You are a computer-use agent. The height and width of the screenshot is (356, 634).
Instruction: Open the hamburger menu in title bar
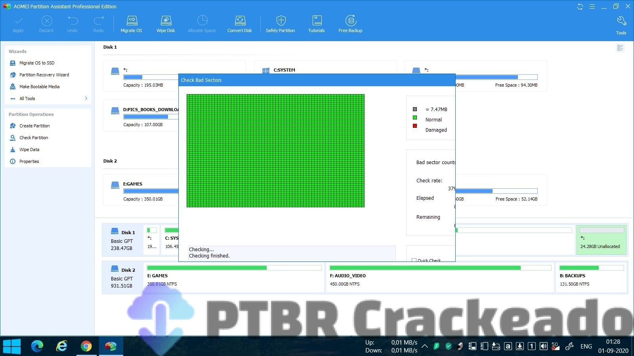coord(592,6)
